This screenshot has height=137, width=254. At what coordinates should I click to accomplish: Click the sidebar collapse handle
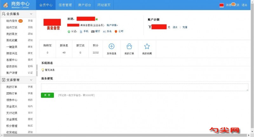37,68
